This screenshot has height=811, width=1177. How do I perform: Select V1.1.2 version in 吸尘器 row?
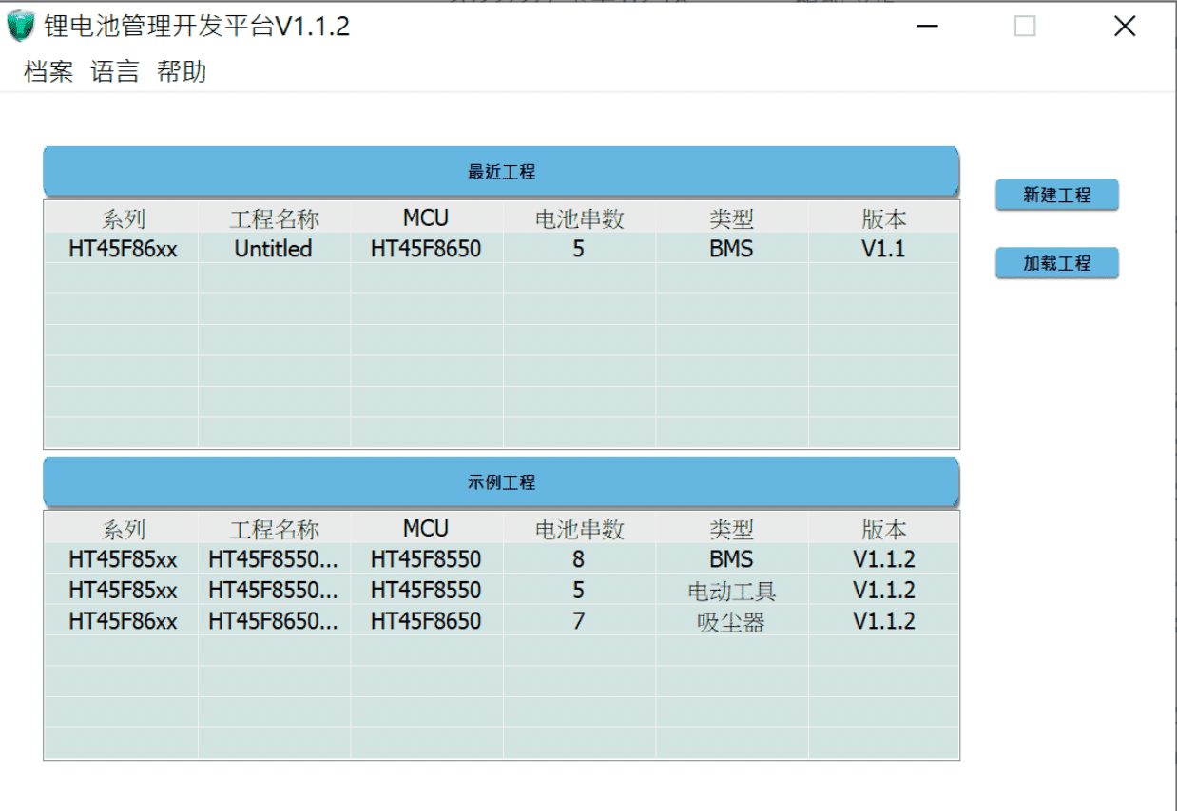point(883,620)
